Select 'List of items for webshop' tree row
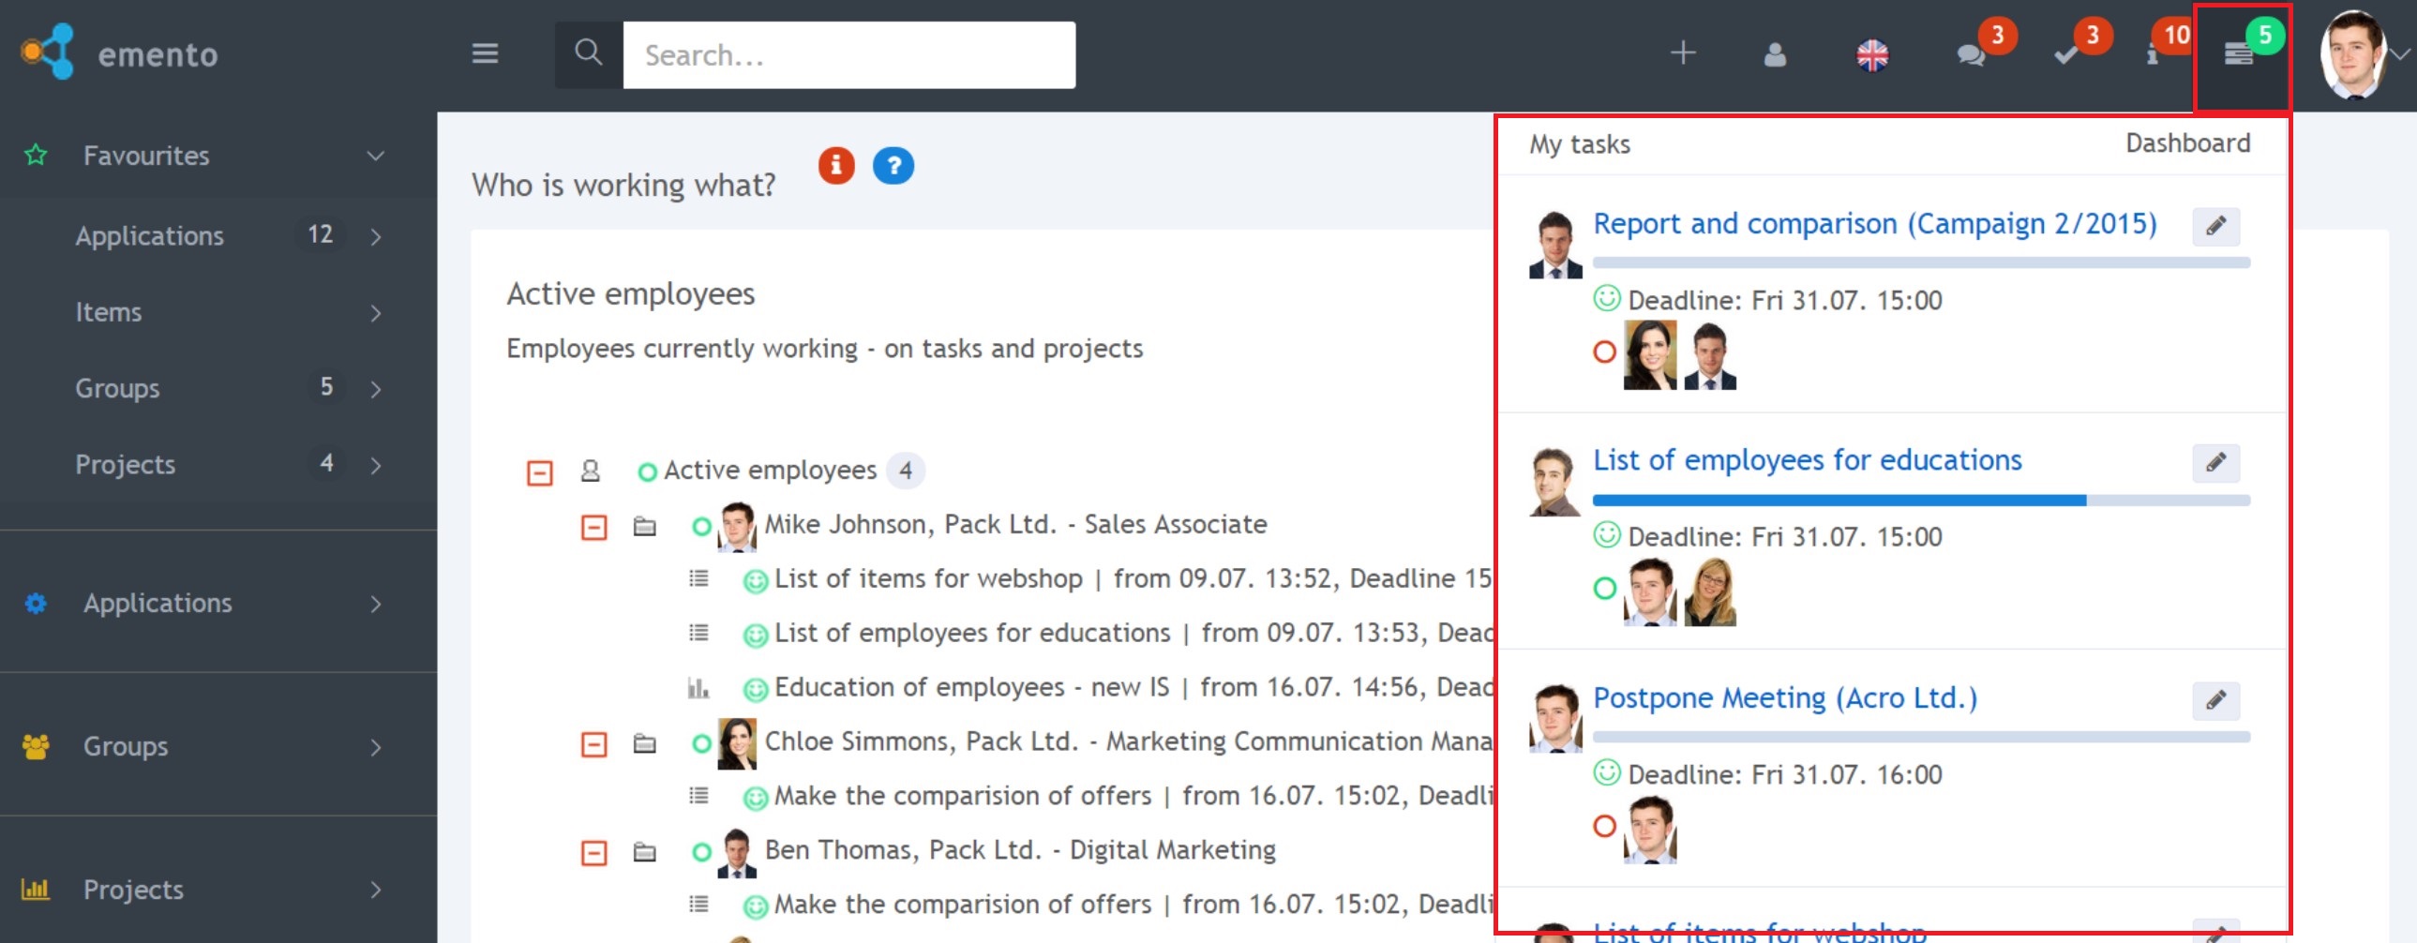Image resolution: width=2417 pixels, height=943 pixels. pos(1133,579)
